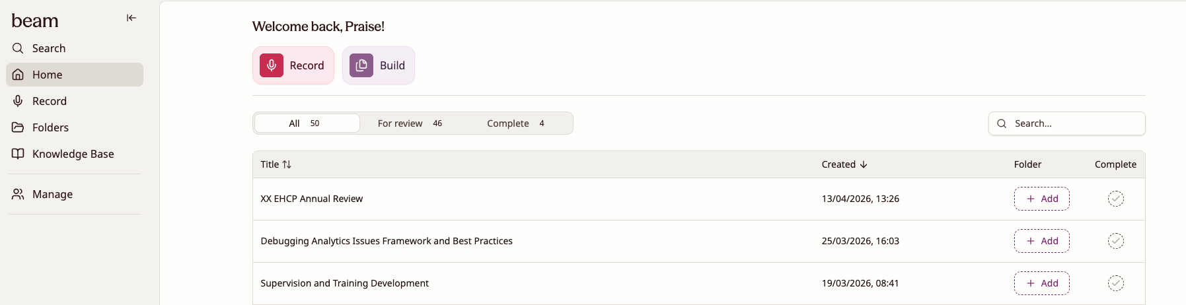
Task: Open Search in the sidebar
Action: pyautogui.click(x=48, y=48)
